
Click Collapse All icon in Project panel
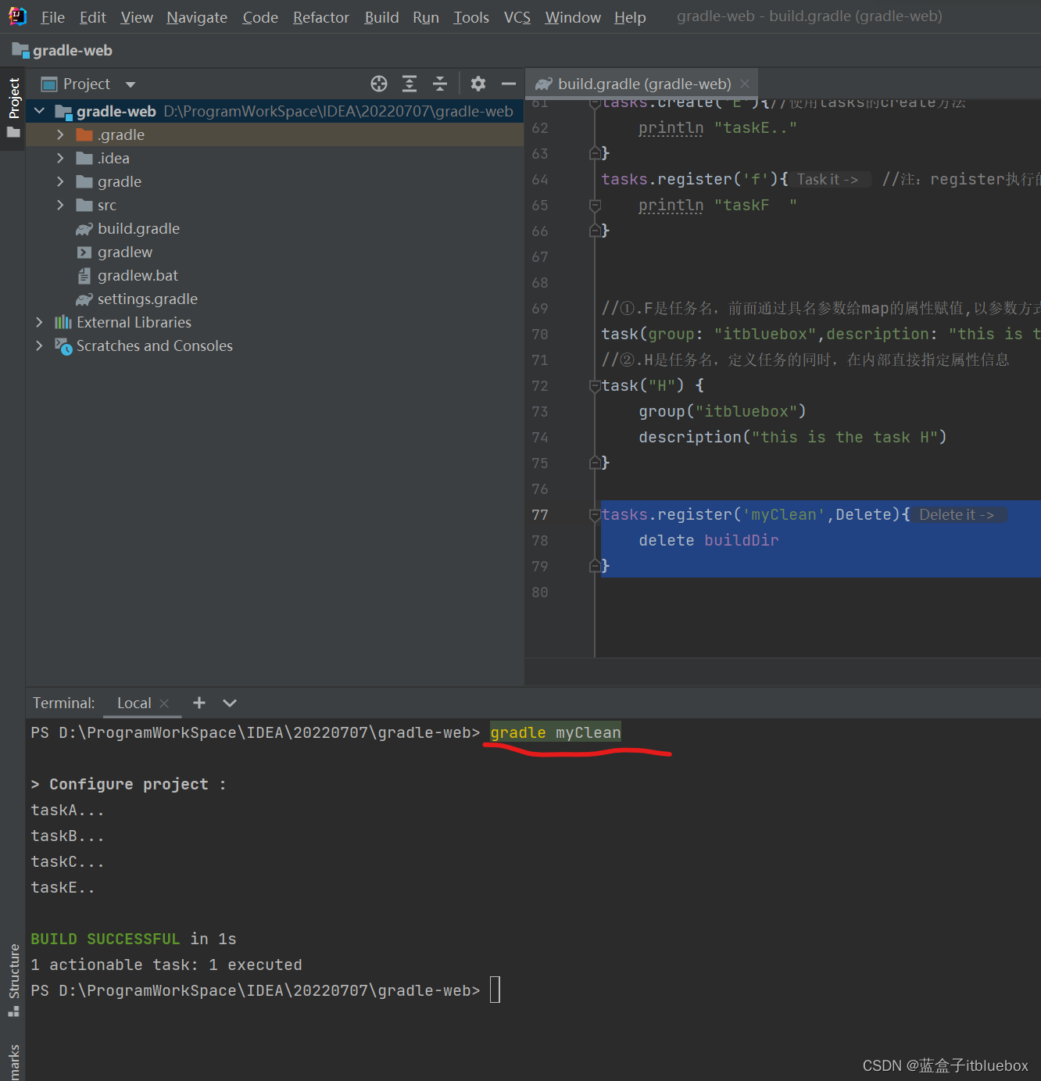pyautogui.click(x=440, y=84)
